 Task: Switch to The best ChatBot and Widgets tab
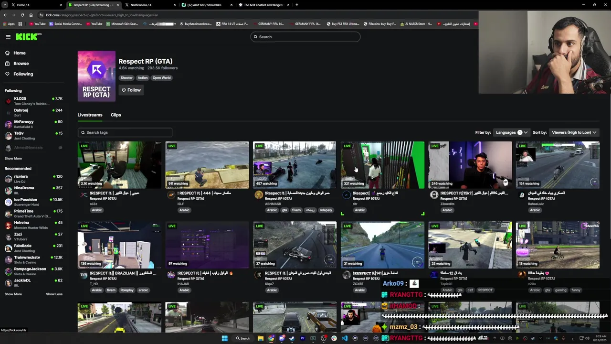coord(264,5)
